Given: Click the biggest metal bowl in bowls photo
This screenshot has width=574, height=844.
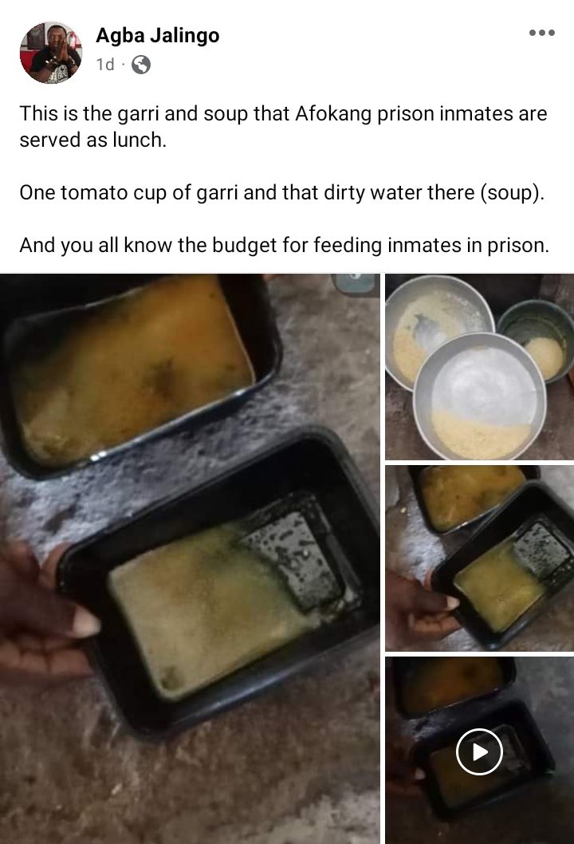Looking at the screenshot, I should click(480, 396).
